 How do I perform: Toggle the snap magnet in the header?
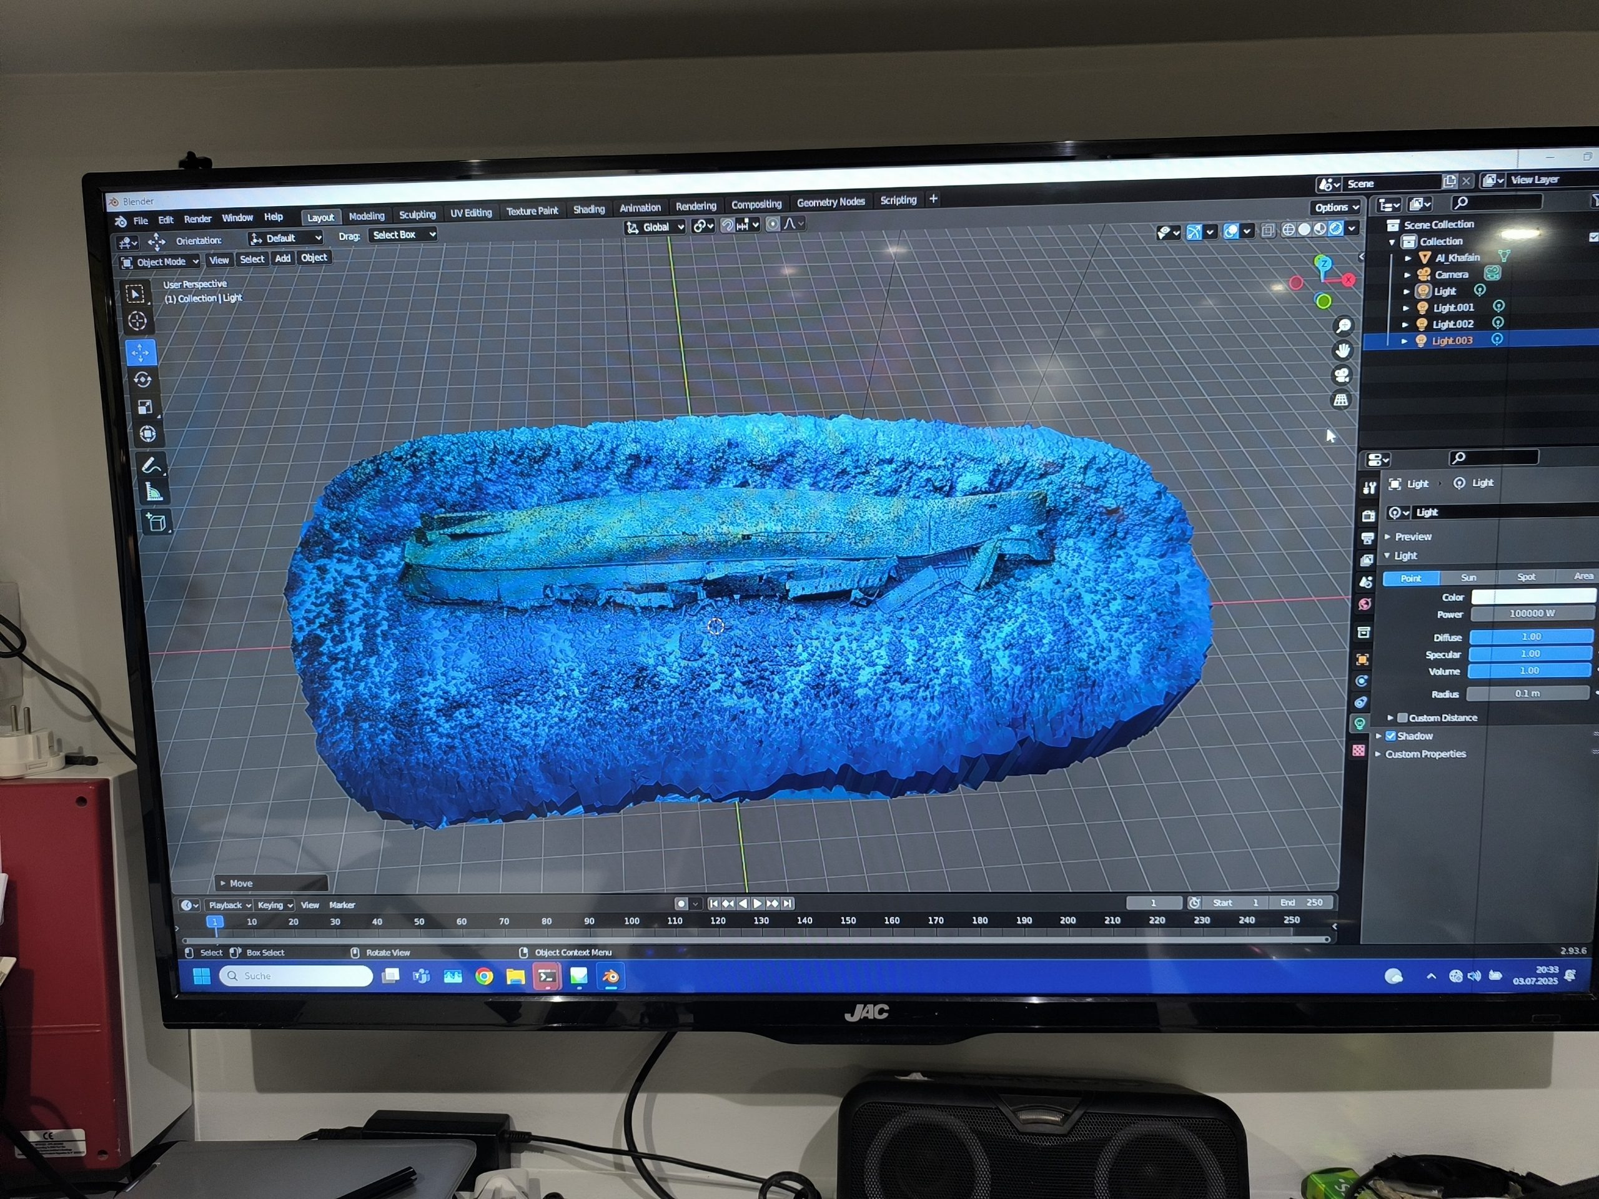728,225
